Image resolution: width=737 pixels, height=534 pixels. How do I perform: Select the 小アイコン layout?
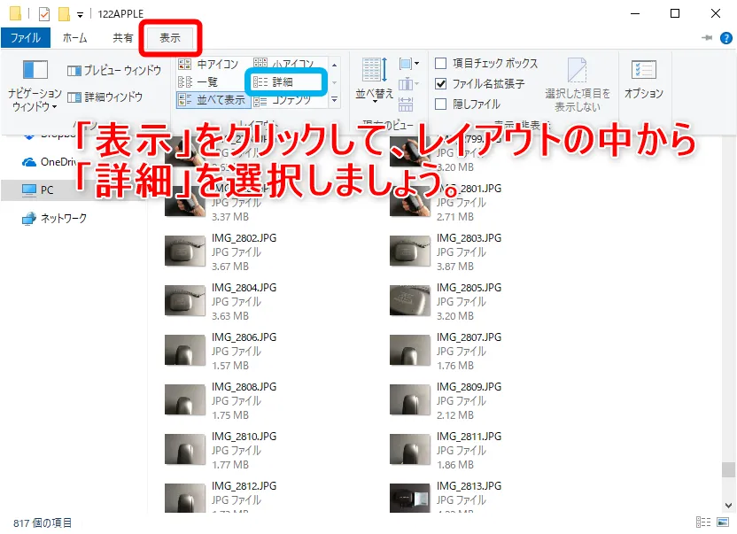(x=283, y=63)
